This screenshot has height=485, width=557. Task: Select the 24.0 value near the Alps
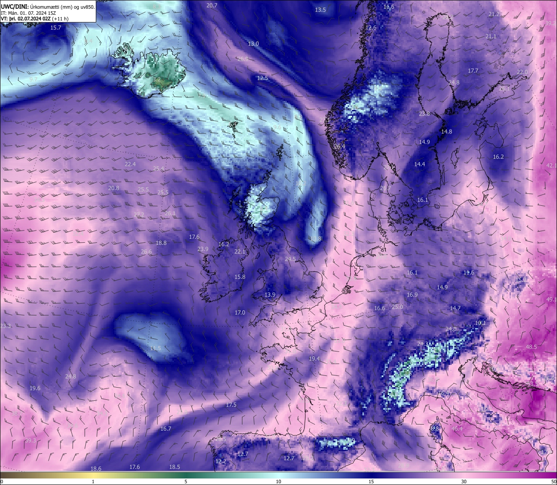click(451, 329)
